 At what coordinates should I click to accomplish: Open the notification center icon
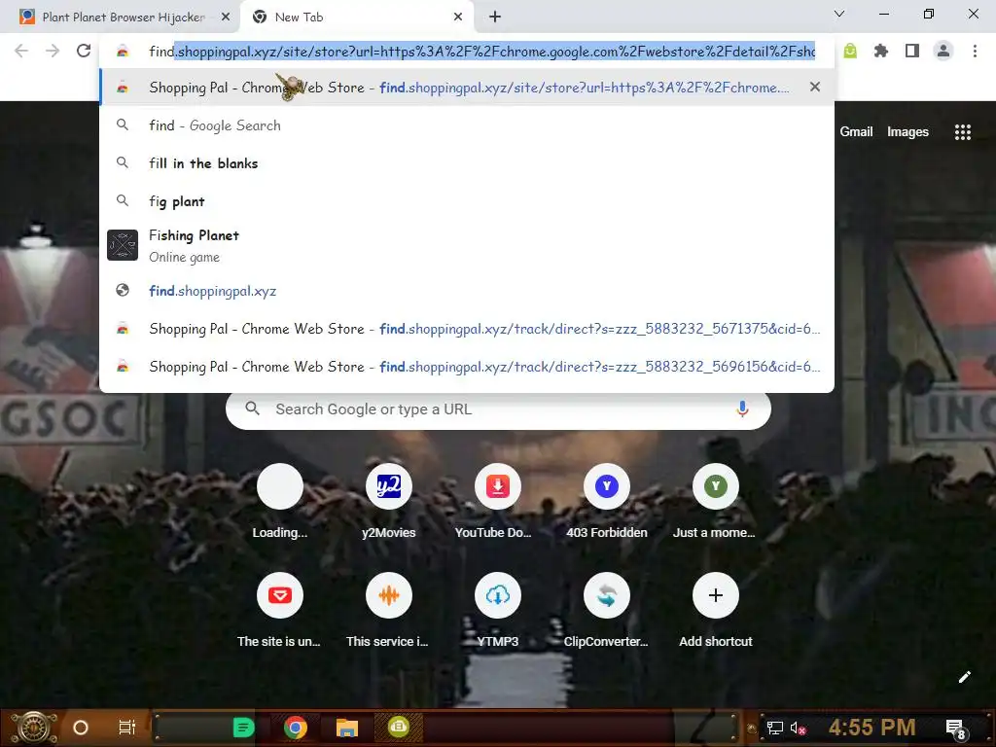[955, 728]
